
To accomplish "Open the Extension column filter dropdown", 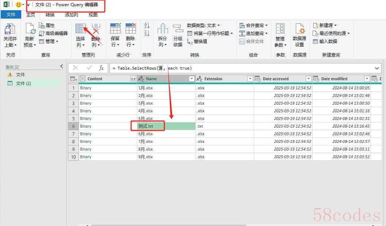I will click(250, 79).
